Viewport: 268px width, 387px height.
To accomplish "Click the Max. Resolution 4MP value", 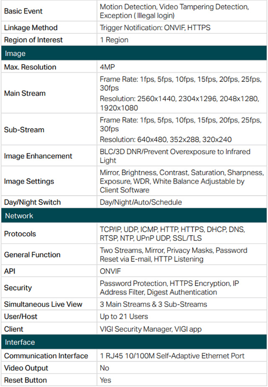I will pyautogui.click(x=107, y=67).
